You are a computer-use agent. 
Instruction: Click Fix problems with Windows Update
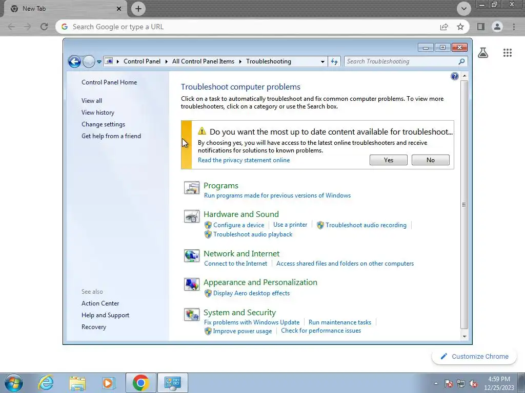[252, 322]
